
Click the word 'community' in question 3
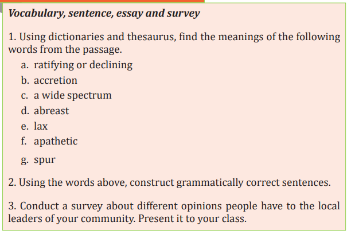108,219
